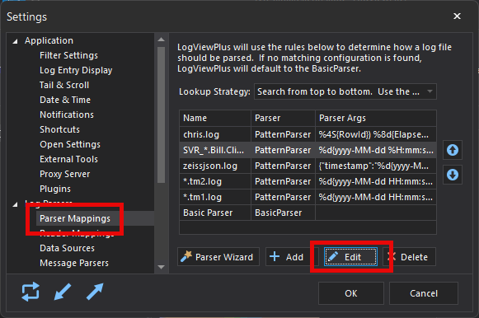Cancel the Settings dialog

[x=424, y=293]
